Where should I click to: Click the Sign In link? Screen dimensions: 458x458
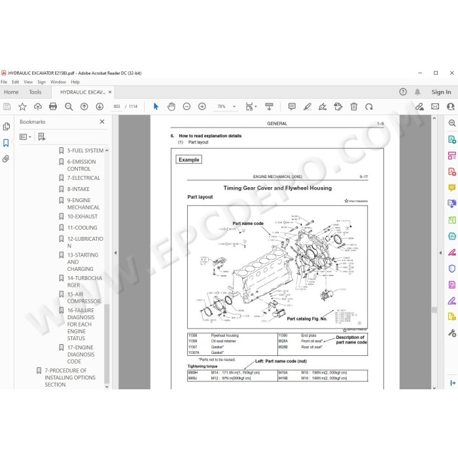click(x=441, y=92)
